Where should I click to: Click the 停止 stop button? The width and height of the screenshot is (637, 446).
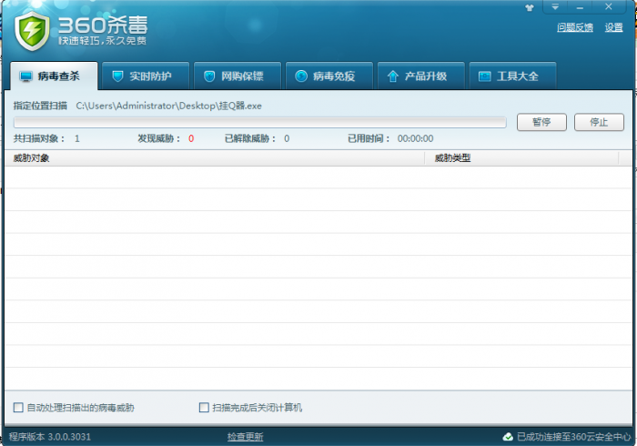(x=599, y=122)
